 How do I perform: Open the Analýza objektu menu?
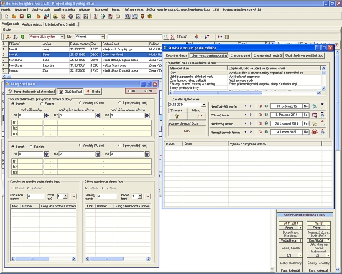click(x=64, y=9)
